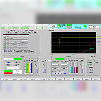Click the large green round status lamp
The width and height of the screenshot is (101, 101).
click(85, 26)
